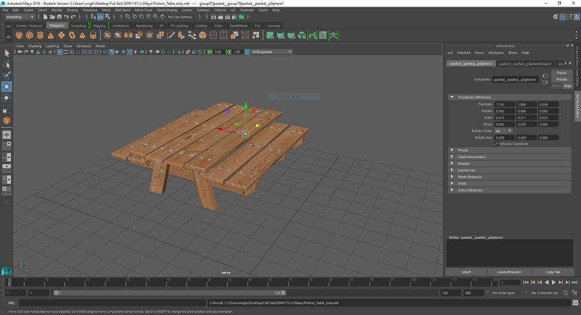Open the Edit Mesh menu

(x=122, y=10)
